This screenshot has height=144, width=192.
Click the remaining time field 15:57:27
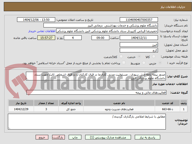tap(46, 38)
